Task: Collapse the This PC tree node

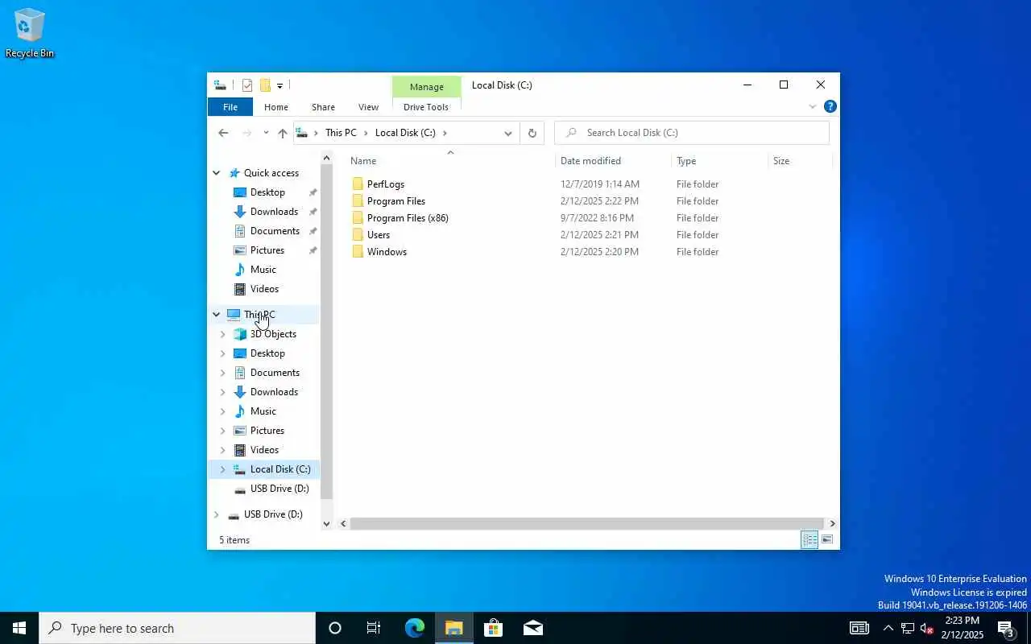Action: [x=217, y=315]
